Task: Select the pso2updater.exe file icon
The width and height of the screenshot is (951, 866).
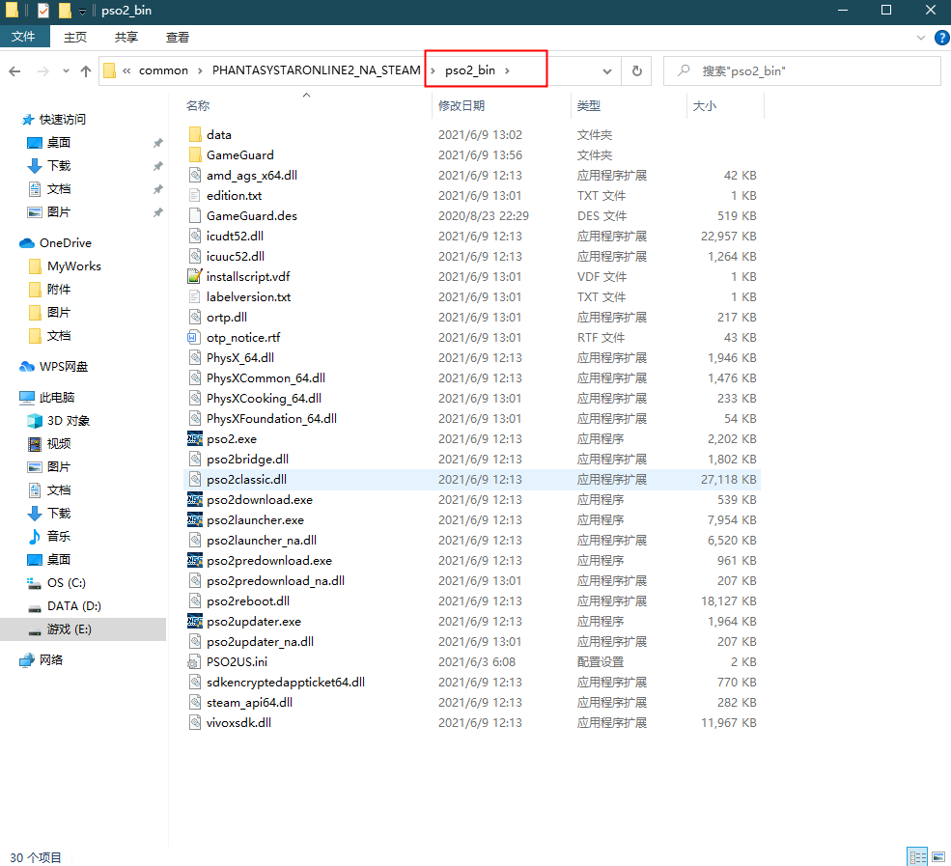Action: 195,621
